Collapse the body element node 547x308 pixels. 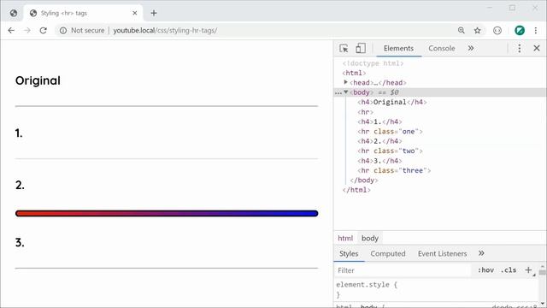(345, 92)
